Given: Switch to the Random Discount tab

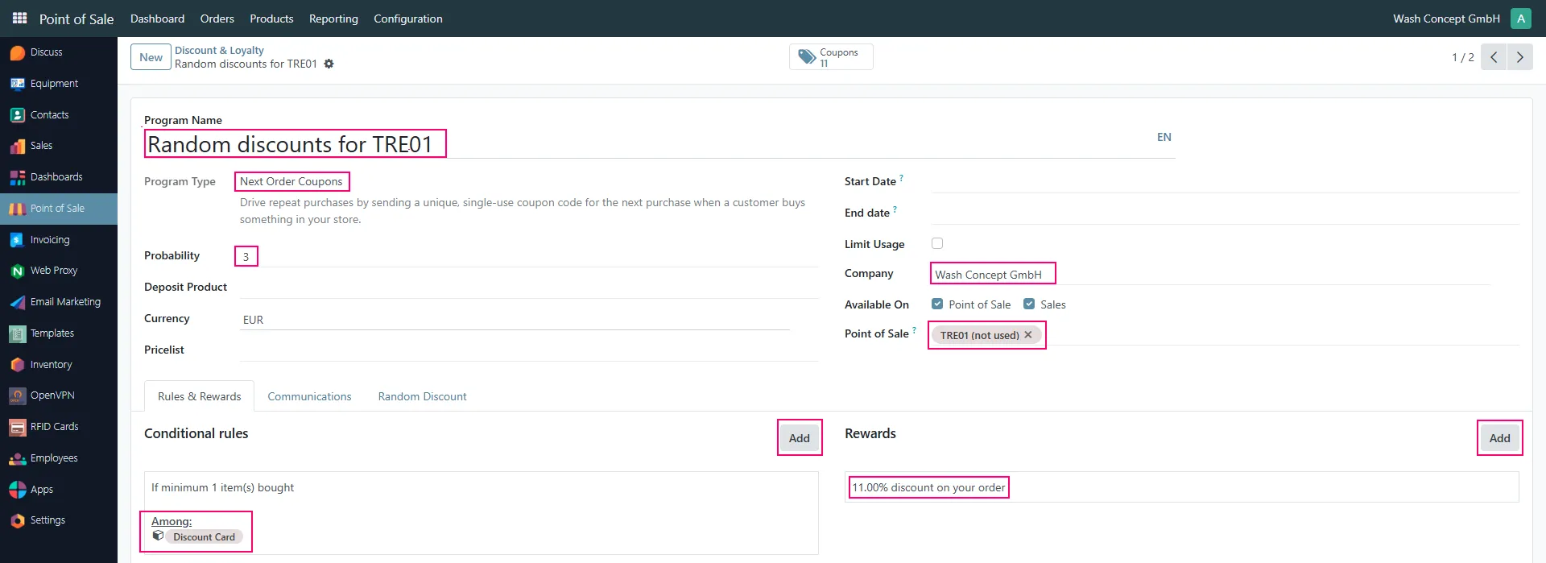Looking at the screenshot, I should (x=422, y=396).
